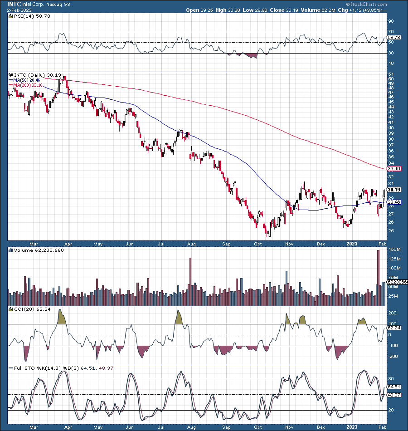Select the red MA(200) line swatch
Viewport: 408px width, 431px height.
(11, 85)
